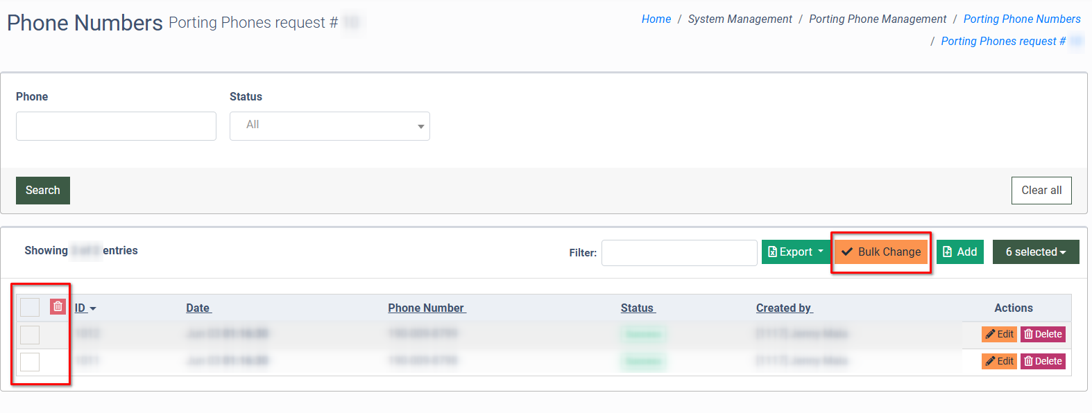The height and width of the screenshot is (413, 1092).
Task: Click the green Search button
Action: [43, 191]
